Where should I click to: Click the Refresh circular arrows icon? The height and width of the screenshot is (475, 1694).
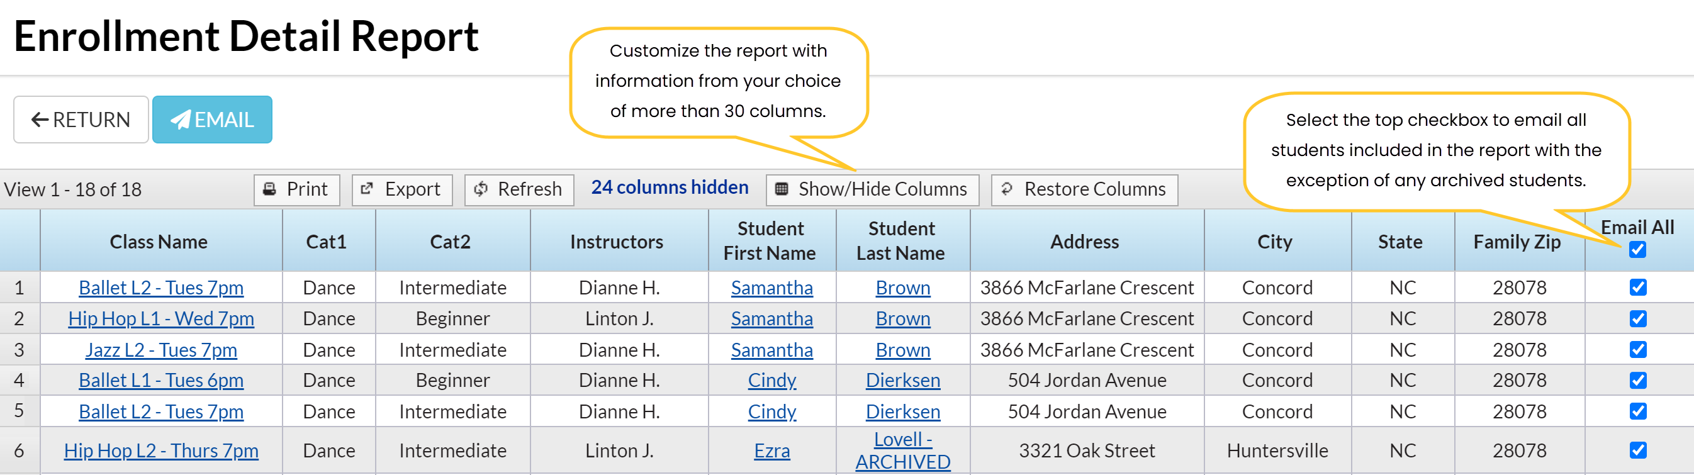pyautogui.click(x=481, y=189)
